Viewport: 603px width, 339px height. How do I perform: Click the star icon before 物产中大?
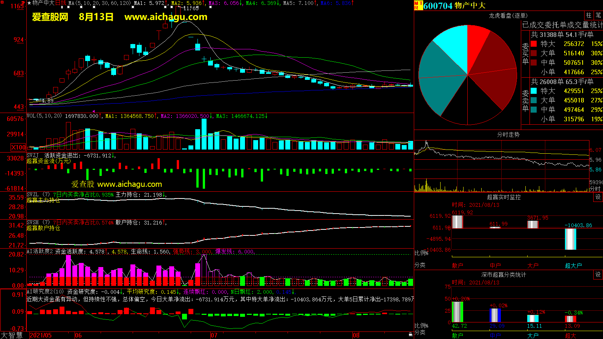pos(29,3)
